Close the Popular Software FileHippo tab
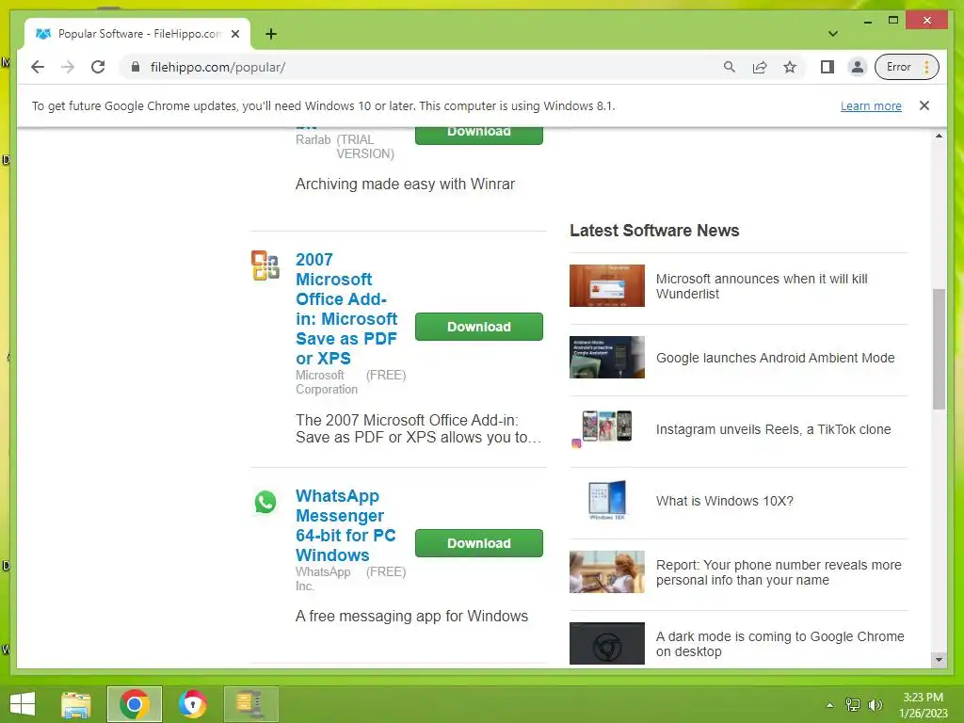This screenshot has height=723, width=964. (x=235, y=34)
